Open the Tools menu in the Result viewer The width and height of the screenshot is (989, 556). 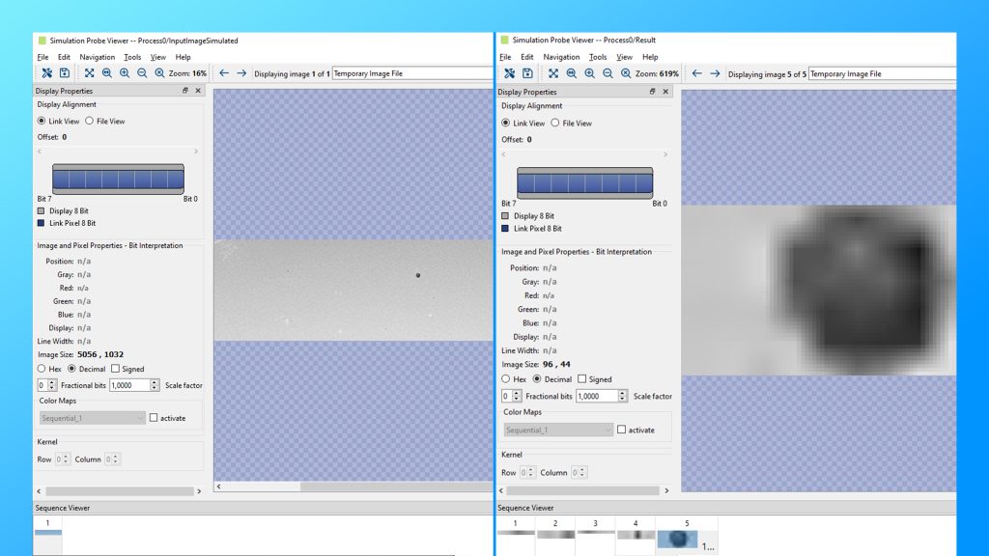tap(598, 57)
